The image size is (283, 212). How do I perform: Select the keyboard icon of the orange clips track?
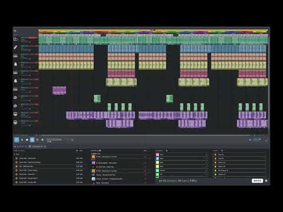click(x=15, y=56)
